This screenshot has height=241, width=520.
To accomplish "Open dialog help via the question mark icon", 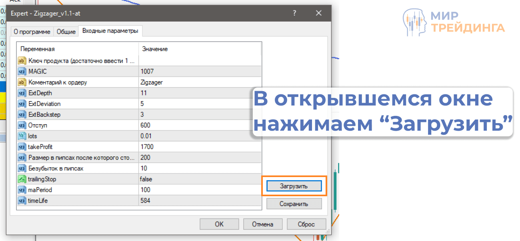I will 294,13.
